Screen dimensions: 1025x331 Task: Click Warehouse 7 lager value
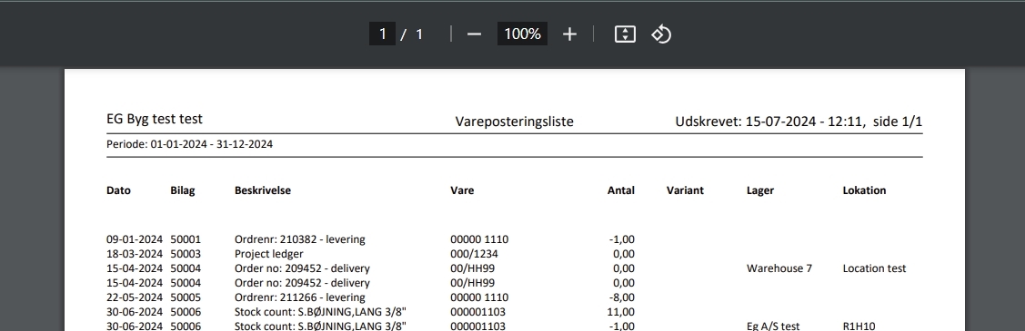[x=779, y=268]
